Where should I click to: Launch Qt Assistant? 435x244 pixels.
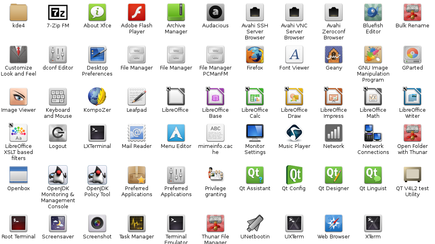[x=254, y=175]
